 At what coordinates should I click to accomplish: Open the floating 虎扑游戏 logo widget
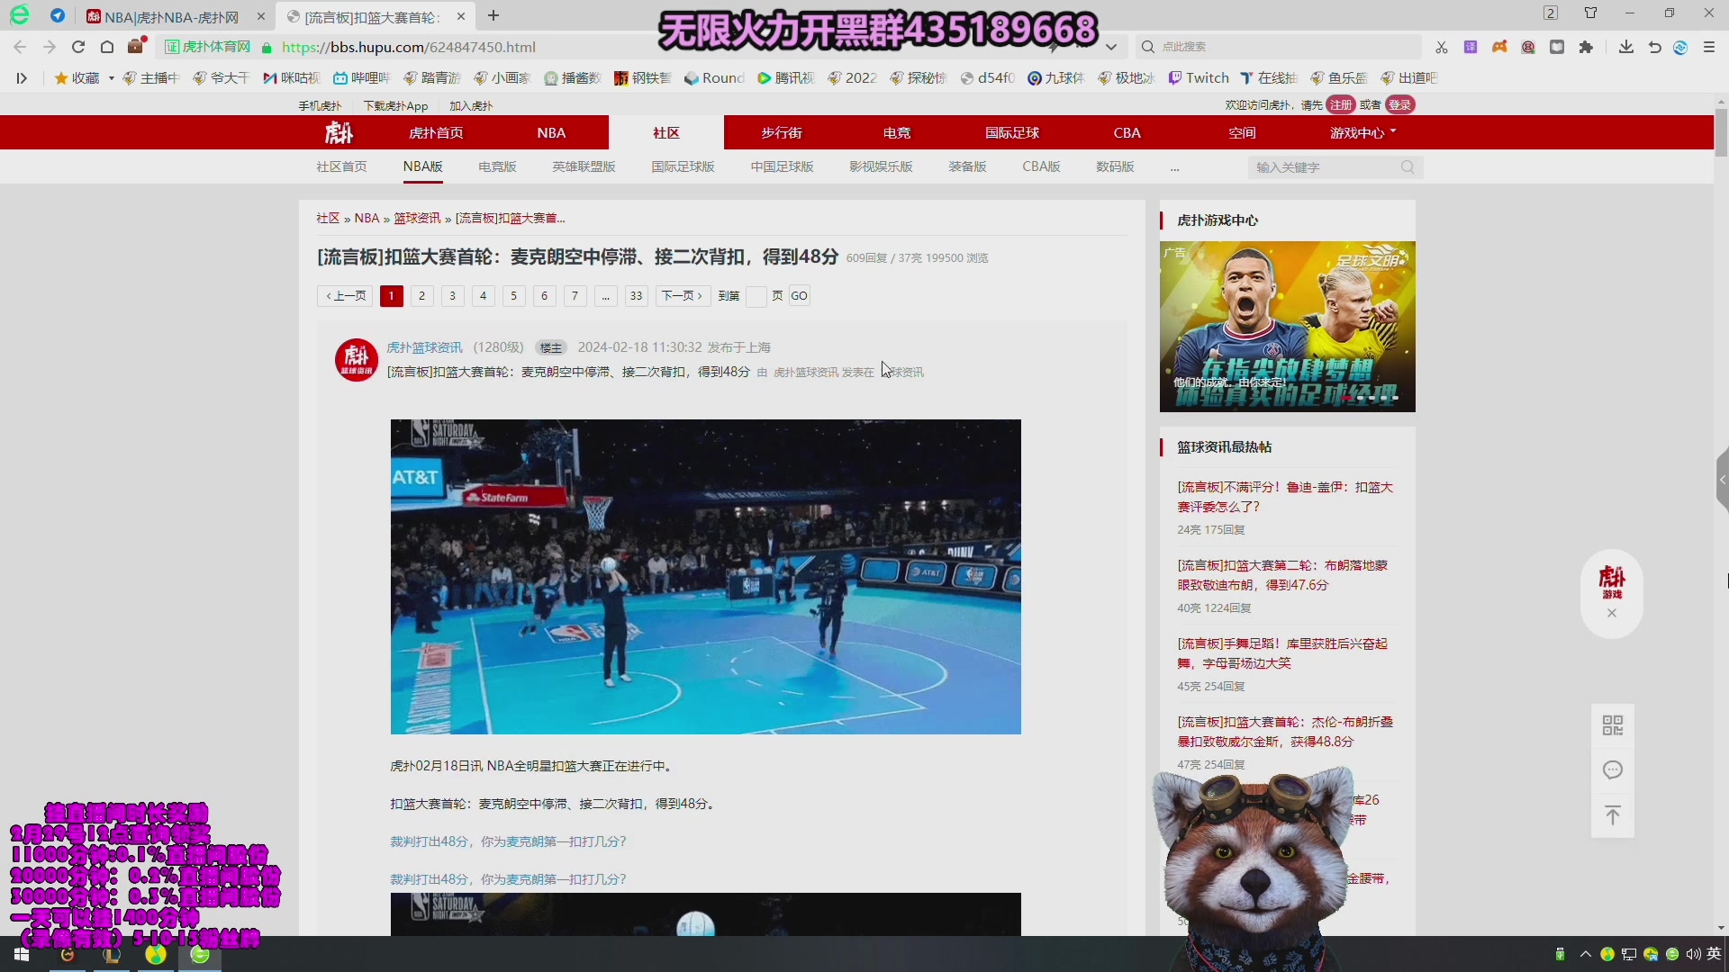pos(1612,580)
